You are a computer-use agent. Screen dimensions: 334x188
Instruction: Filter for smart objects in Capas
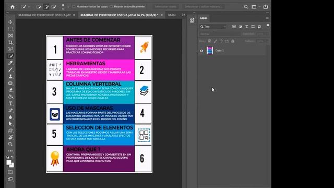click(259, 27)
